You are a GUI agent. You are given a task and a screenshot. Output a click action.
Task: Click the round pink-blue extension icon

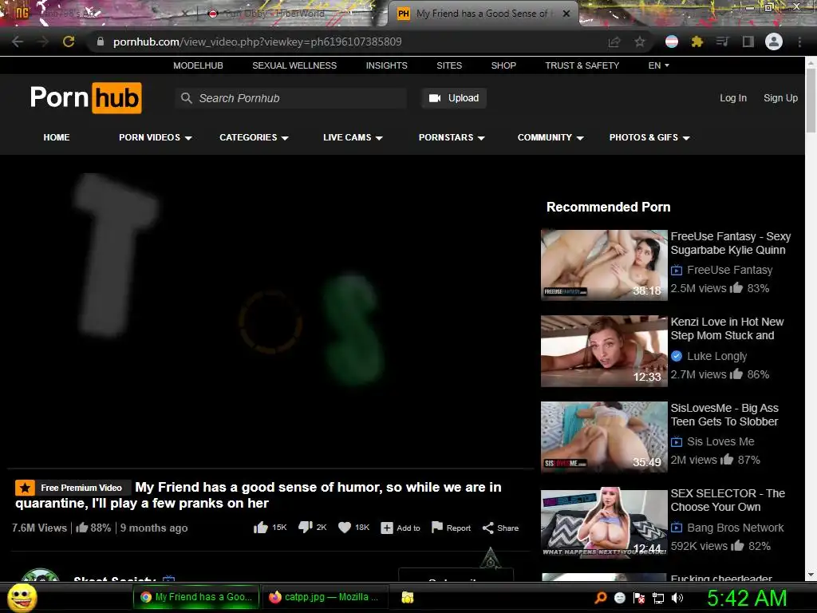pos(672,42)
